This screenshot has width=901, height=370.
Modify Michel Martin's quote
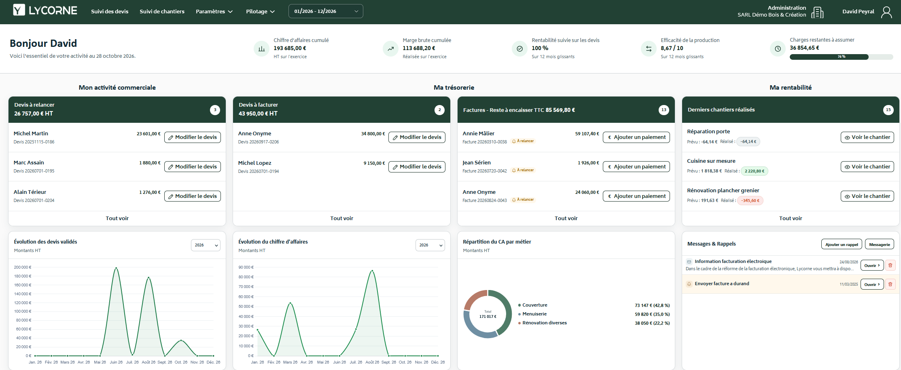(x=193, y=137)
